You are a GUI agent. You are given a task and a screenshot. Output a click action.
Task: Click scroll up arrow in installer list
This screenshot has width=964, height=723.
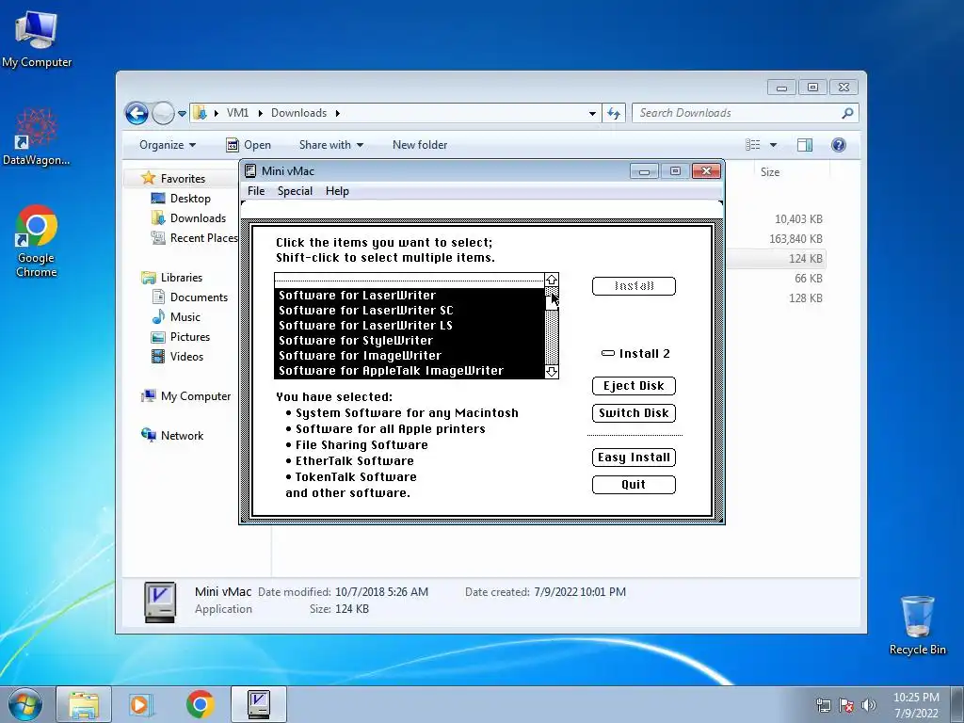(552, 280)
